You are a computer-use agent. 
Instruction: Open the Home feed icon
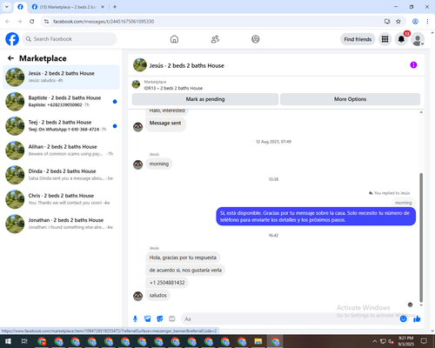174,39
